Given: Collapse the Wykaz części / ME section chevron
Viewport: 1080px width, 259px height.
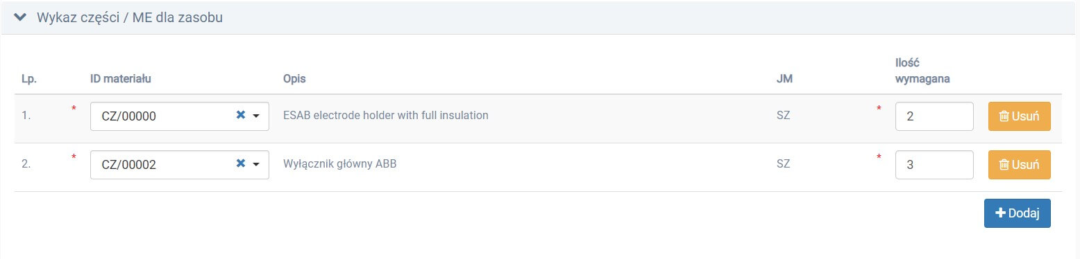Looking at the screenshot, I should click(20, 17).
